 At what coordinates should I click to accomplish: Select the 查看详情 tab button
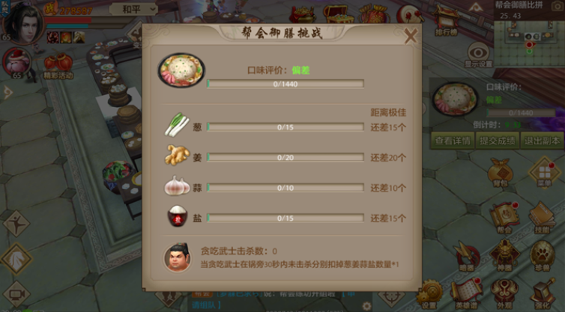pos(453,141)
